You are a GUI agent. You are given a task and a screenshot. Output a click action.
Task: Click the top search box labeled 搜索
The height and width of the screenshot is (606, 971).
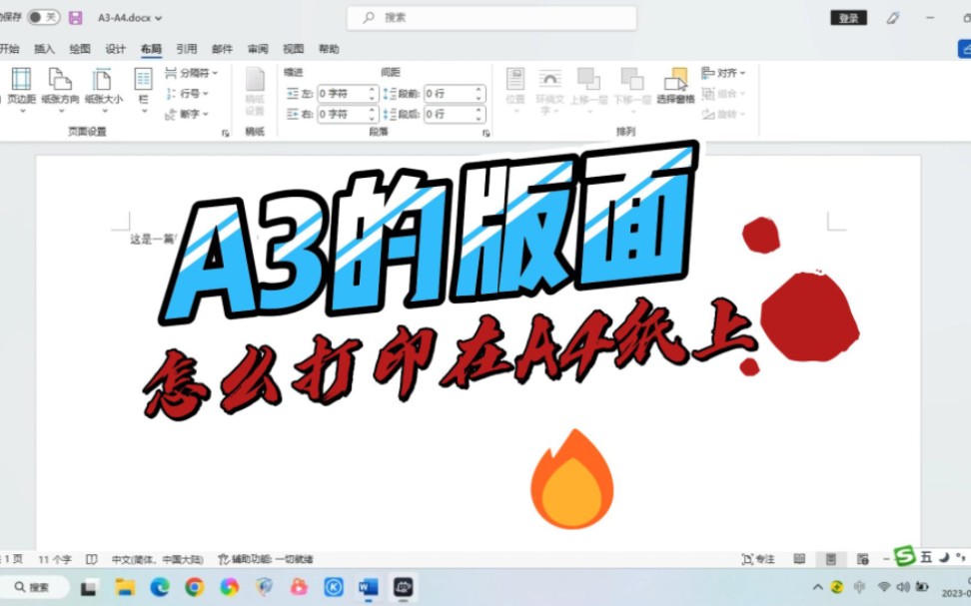(491, 17)
